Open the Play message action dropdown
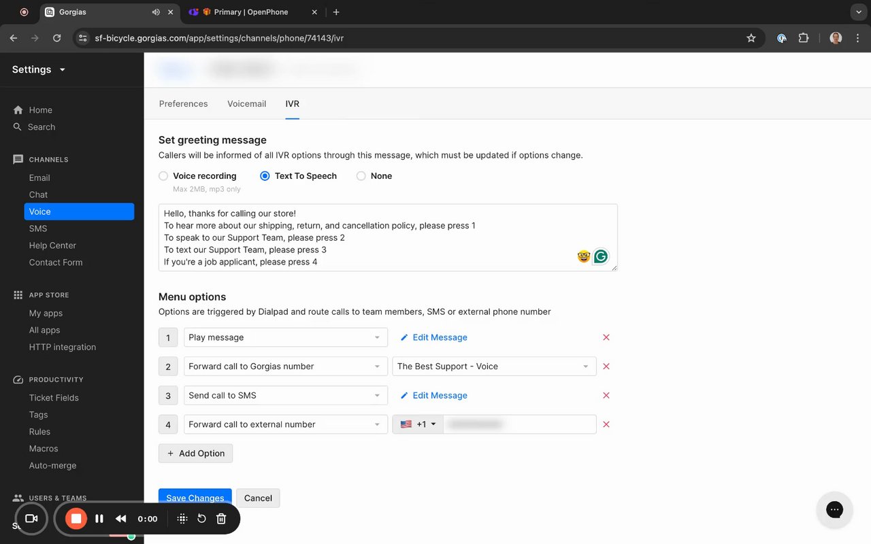This screenshot has width=871, height=544. (285, 337)
